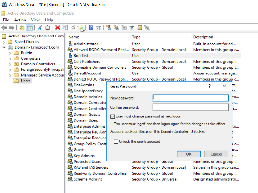258x193 pixels.
Task: Click the Refresh toolbar icon
Action: [x=73, y=27]
